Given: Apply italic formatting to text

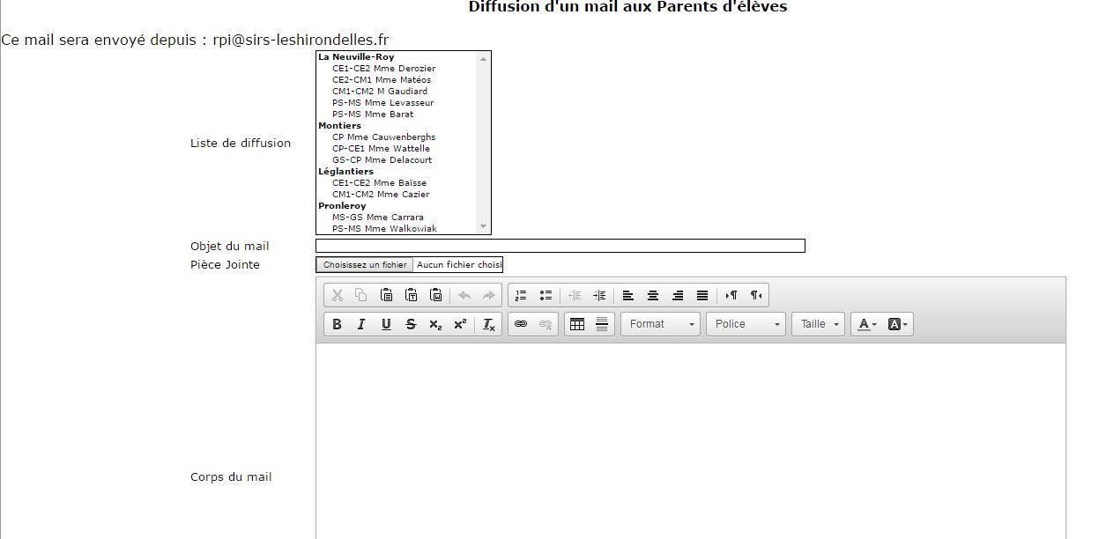Looking at the screenshot, I should tap(361, 324).
